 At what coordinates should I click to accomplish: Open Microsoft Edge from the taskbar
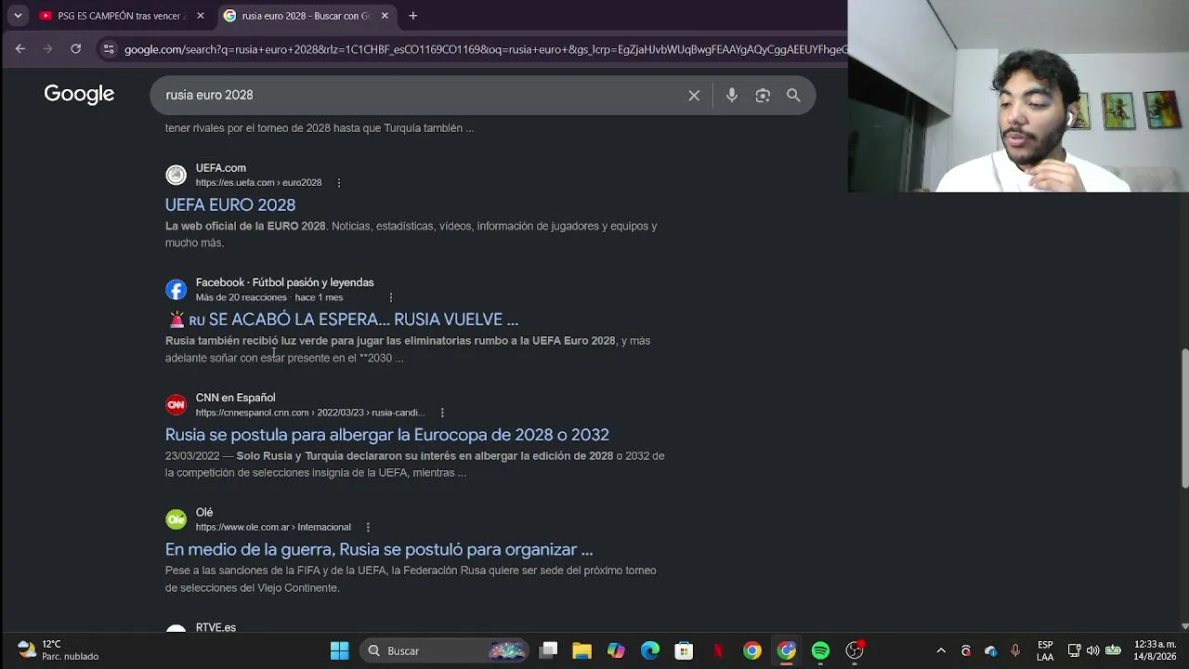point(650,650)
